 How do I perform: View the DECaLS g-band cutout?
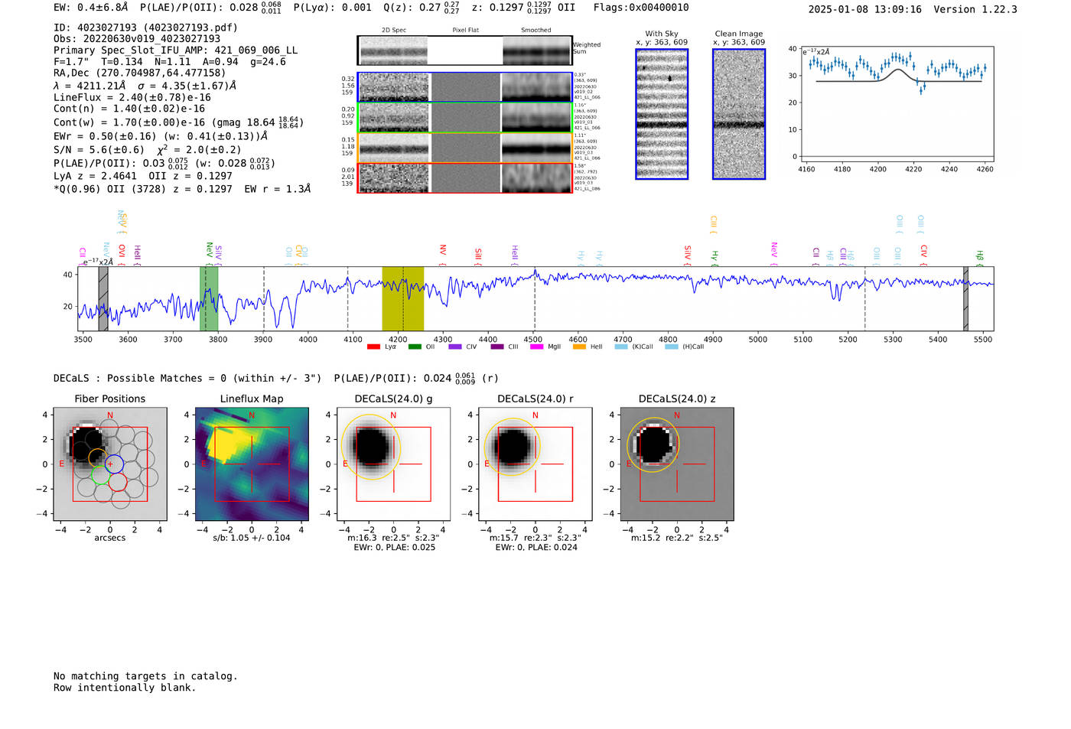[x=394, y=464]
